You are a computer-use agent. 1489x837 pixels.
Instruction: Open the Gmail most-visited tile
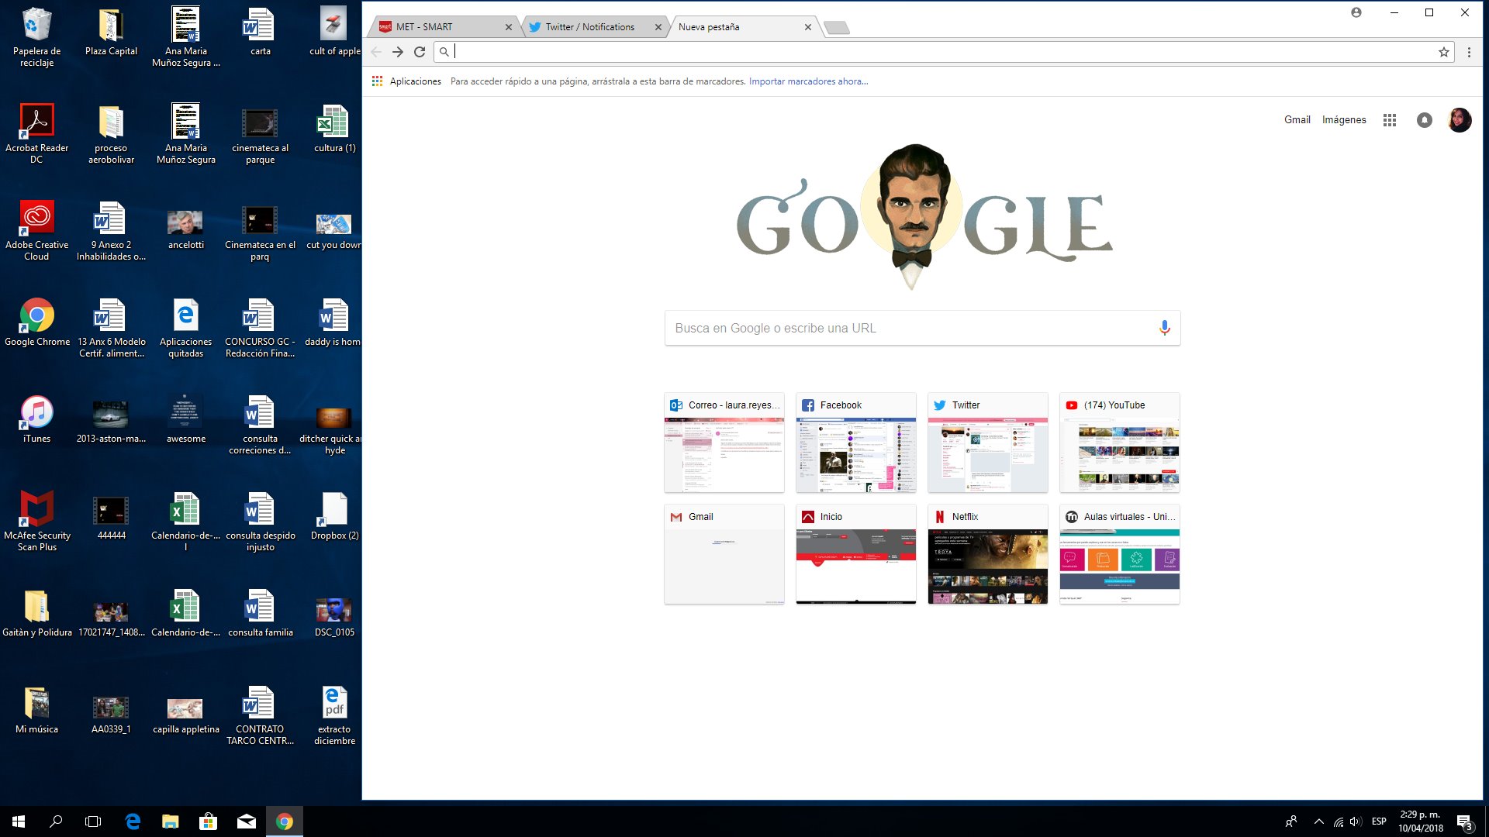pos(724,554)
